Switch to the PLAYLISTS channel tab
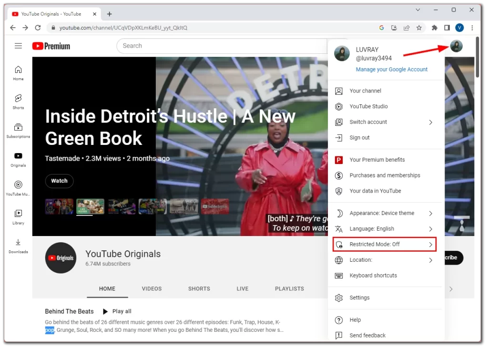Viewport: 488px width, 349px height. tap(289, 288)
